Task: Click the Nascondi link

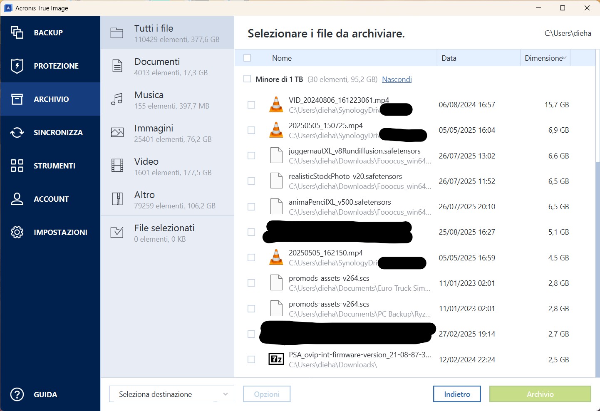Action: (x=397, y=79)
